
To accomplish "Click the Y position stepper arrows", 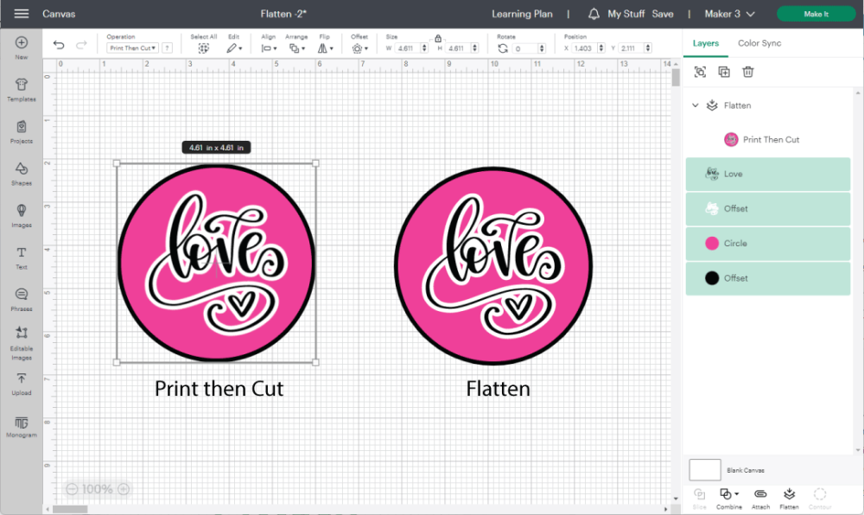I will click(x=648, y=48).
